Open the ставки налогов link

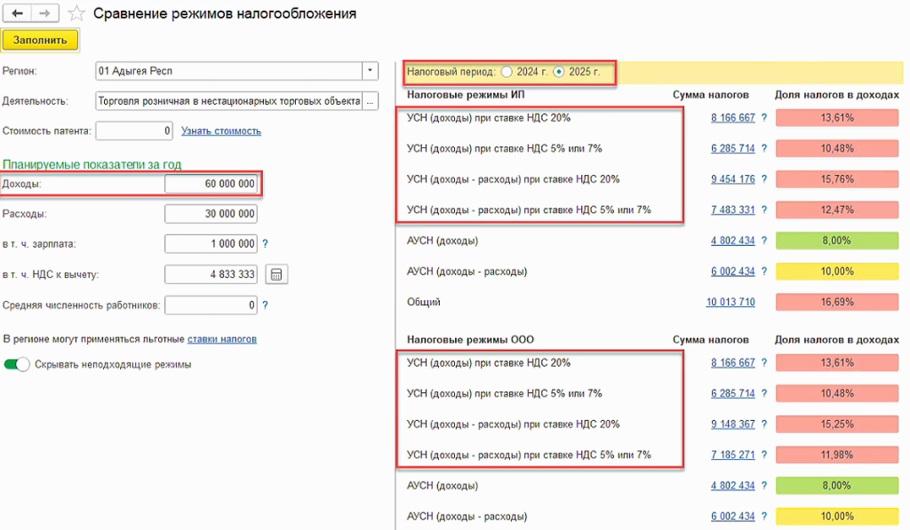pyautogui.click(x=222, y=339)
